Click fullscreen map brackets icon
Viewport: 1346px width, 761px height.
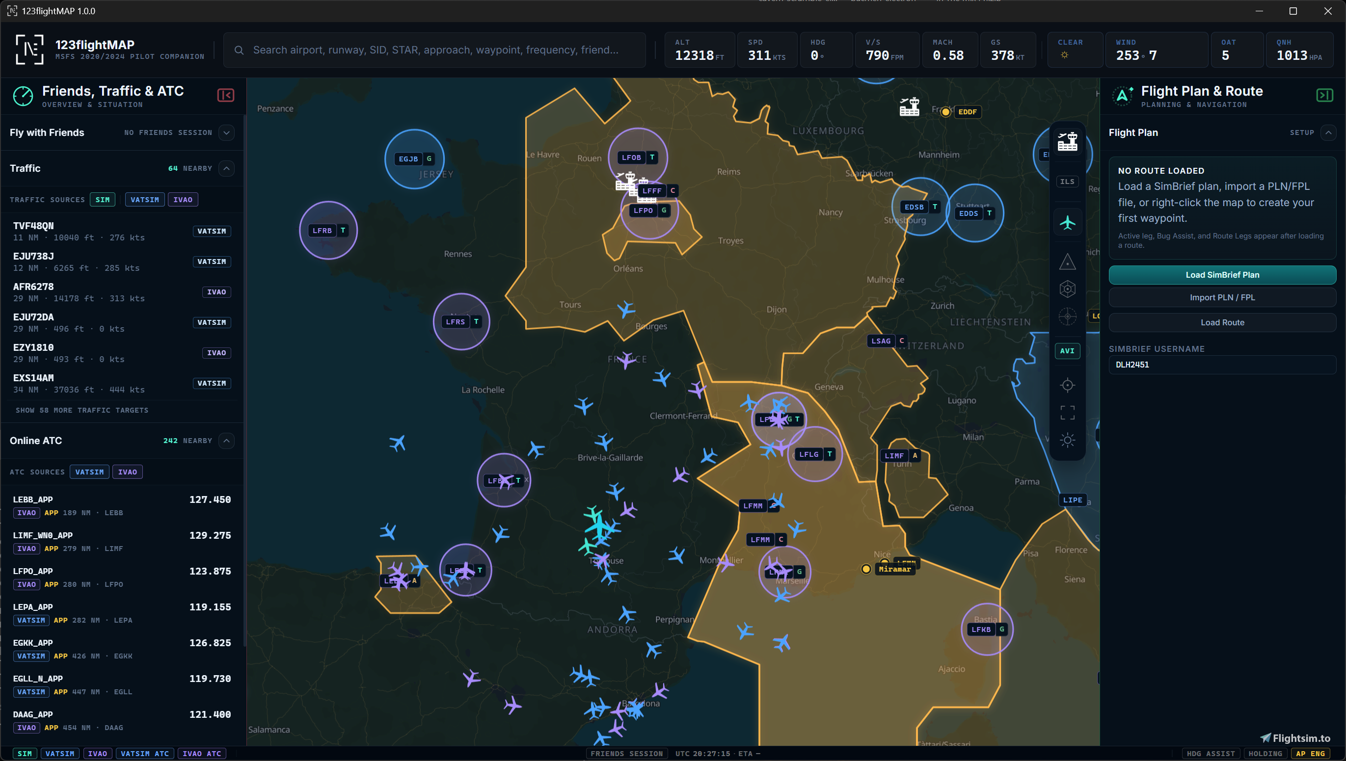[x=1067, y=412]
